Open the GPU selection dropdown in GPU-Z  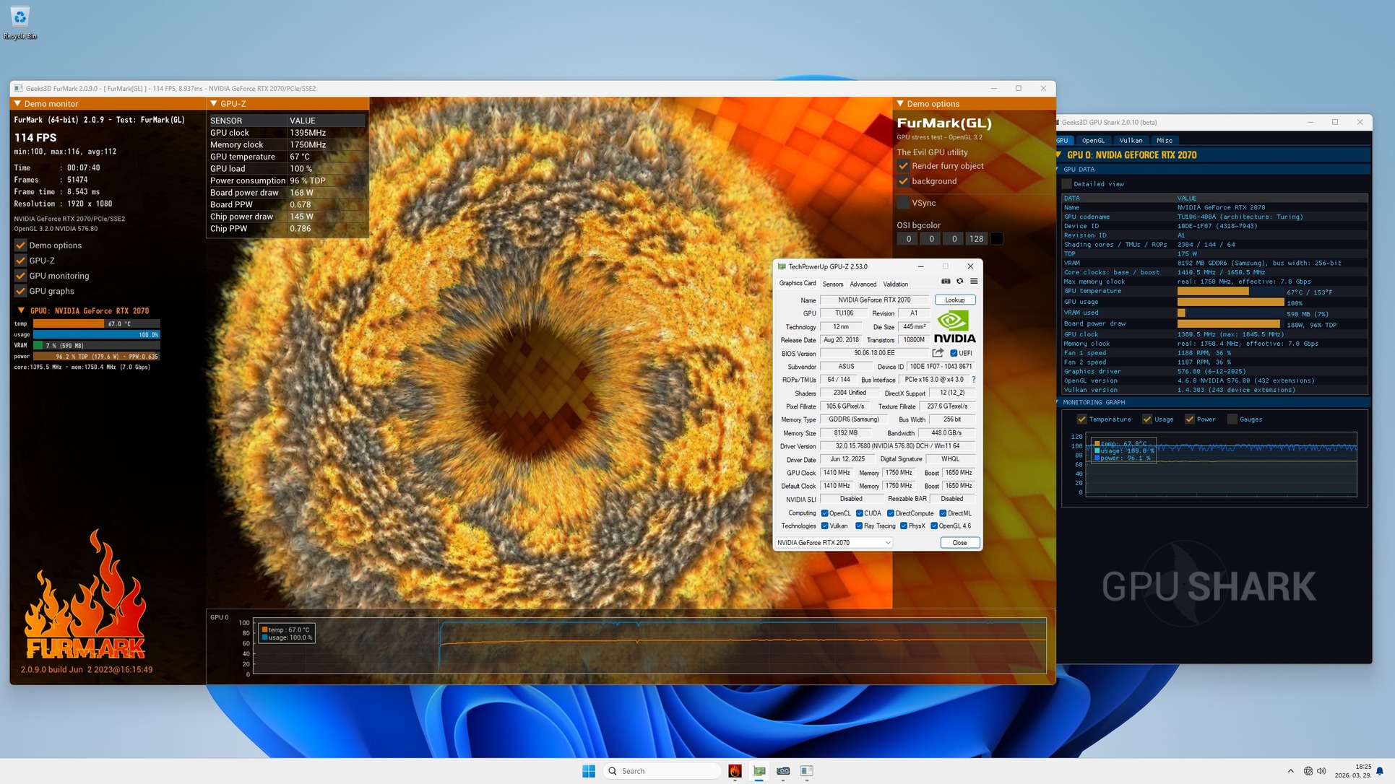pos(834,543)
